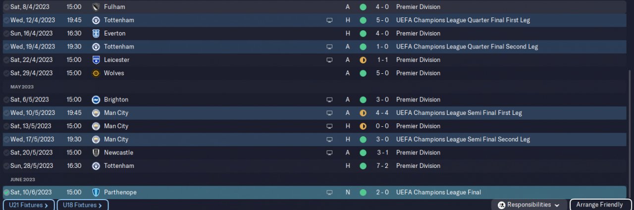Click the Wolves club badge
This screenshot has width=634, height=210.
pos(96,73)
